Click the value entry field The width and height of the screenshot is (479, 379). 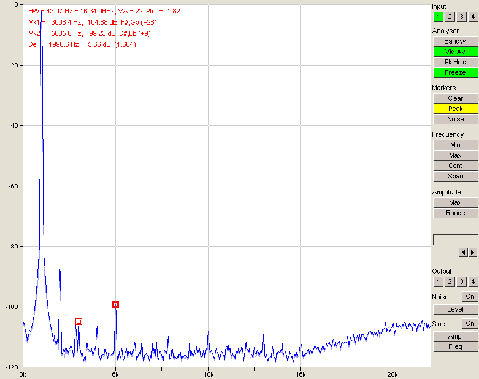click(x=456, y=239)
